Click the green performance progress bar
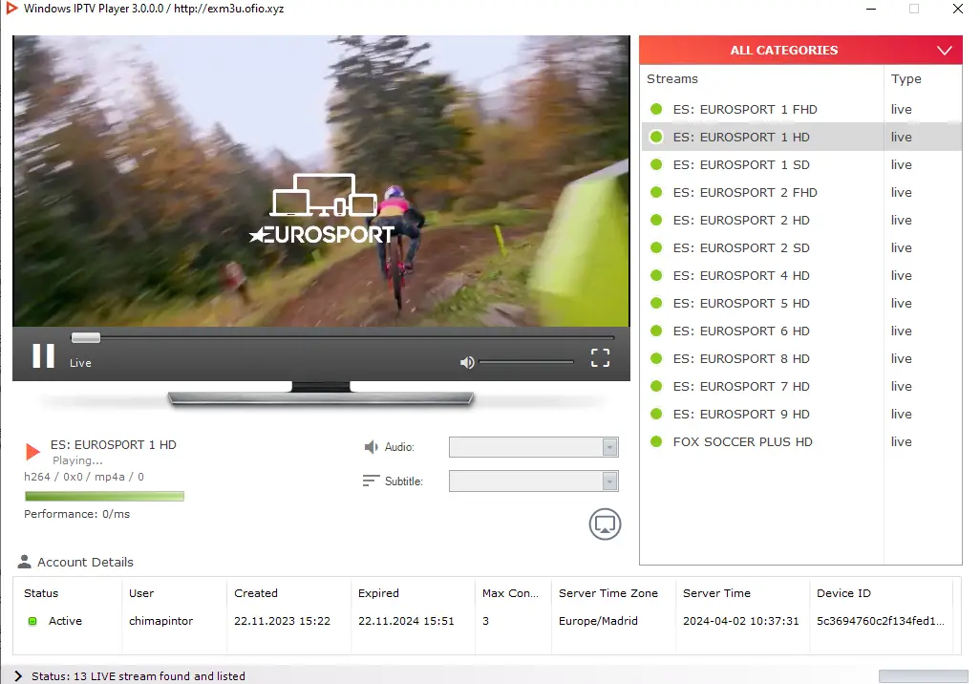This screenshot has width=980, height=684. (x=104, y=497)
